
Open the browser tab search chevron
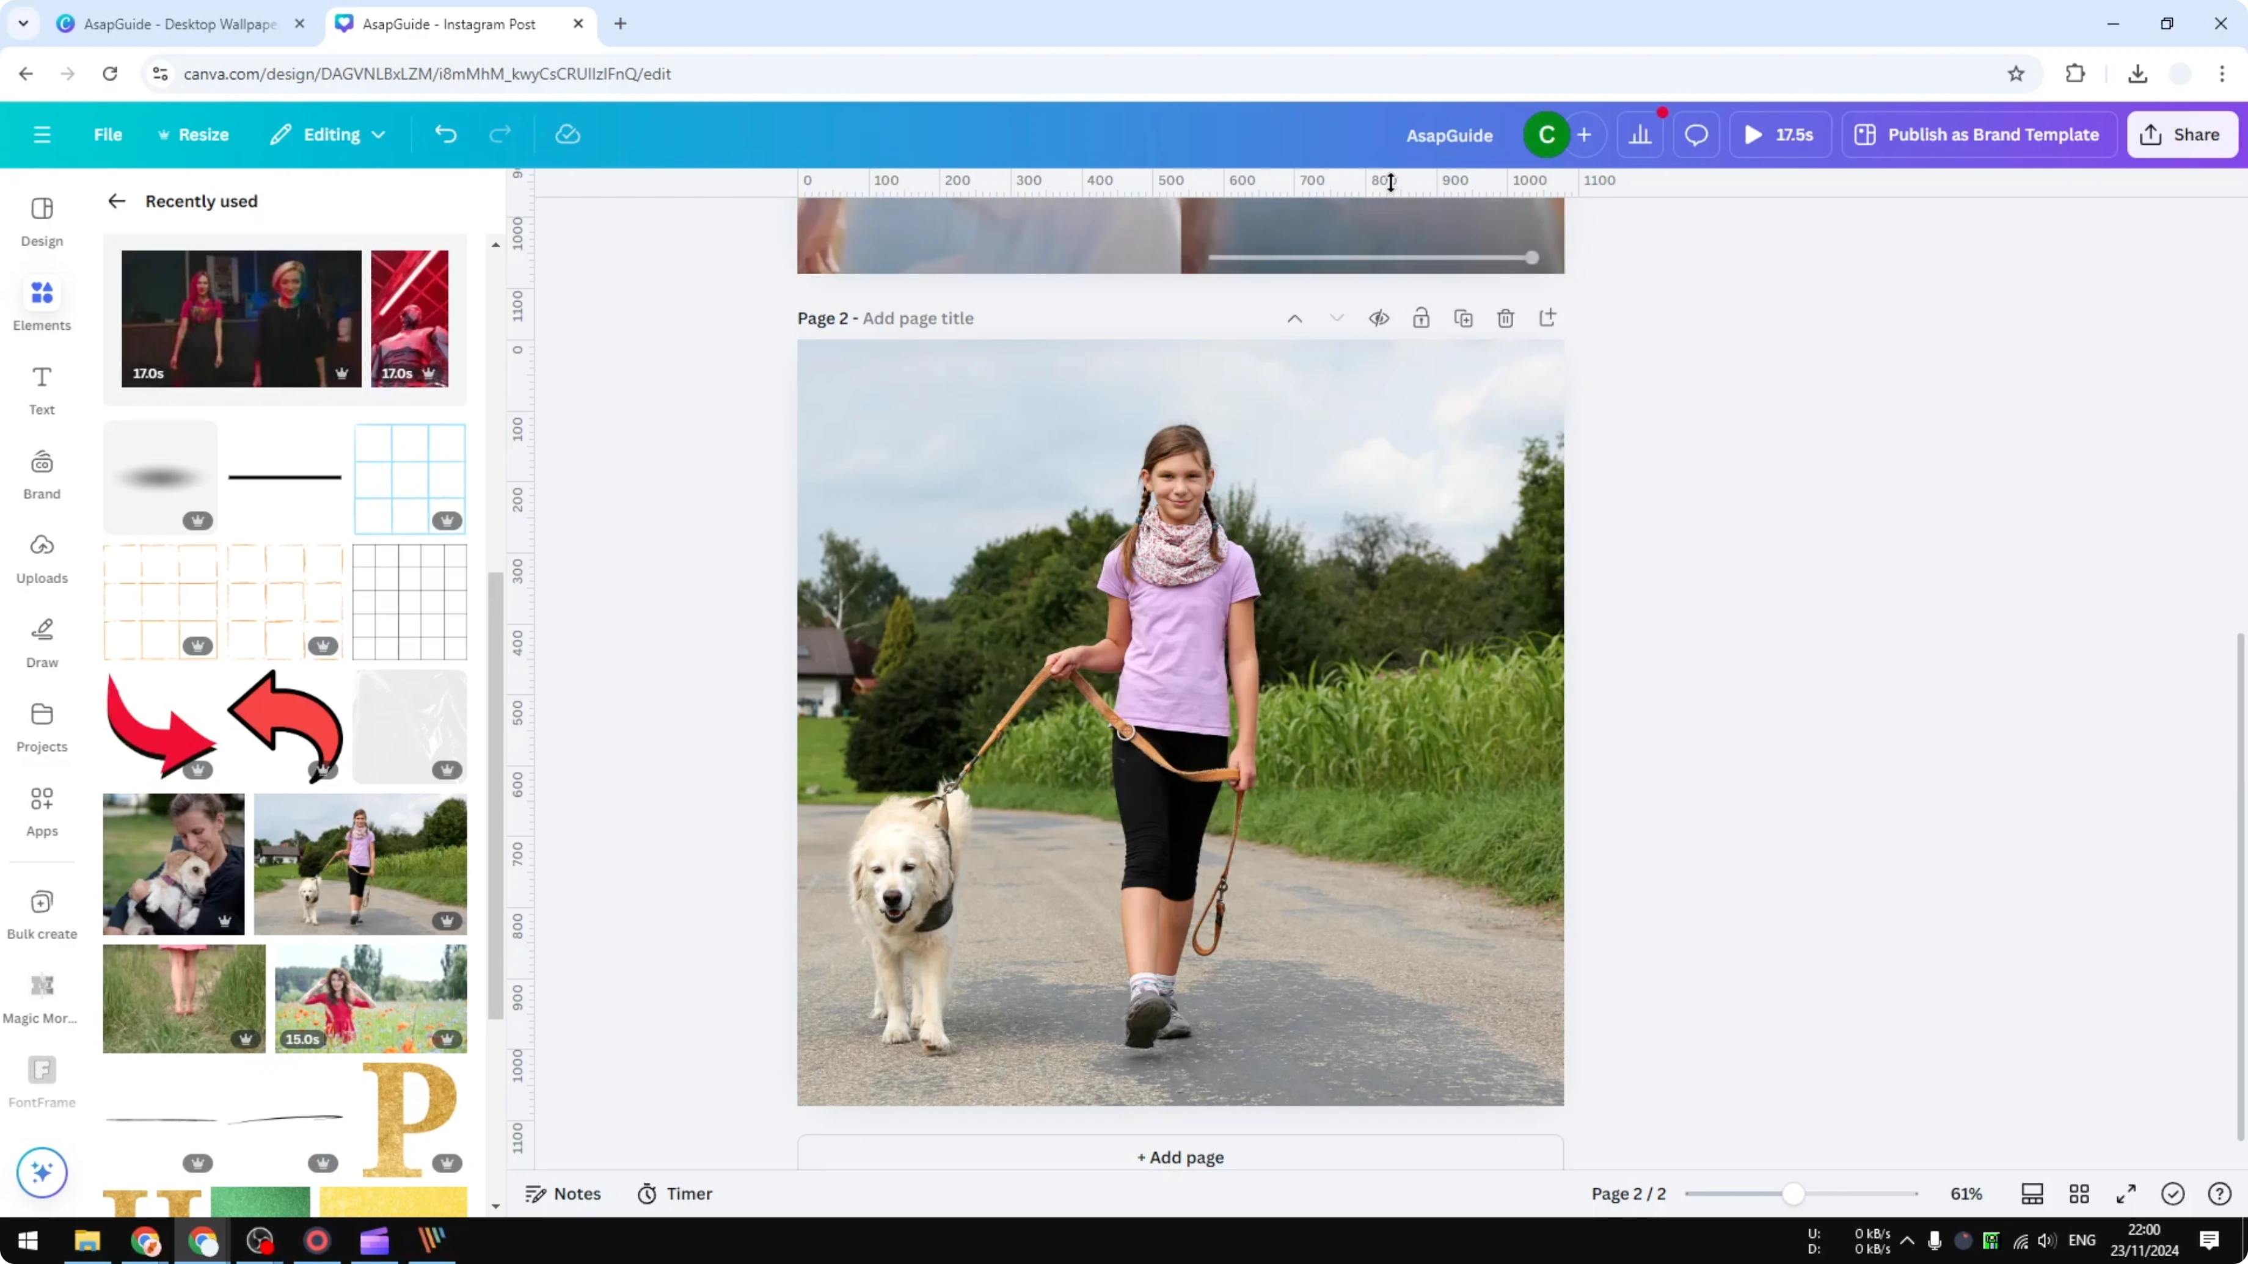[23, 24]
